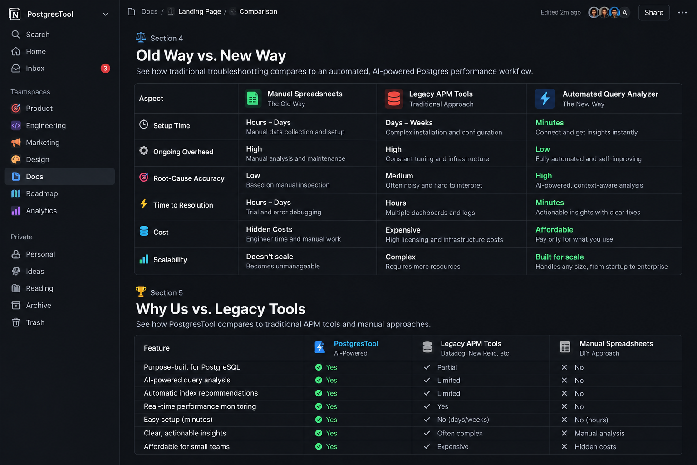Click the red Legacy APM Tools database icon
697x465 pixels.
coord(394,99)
